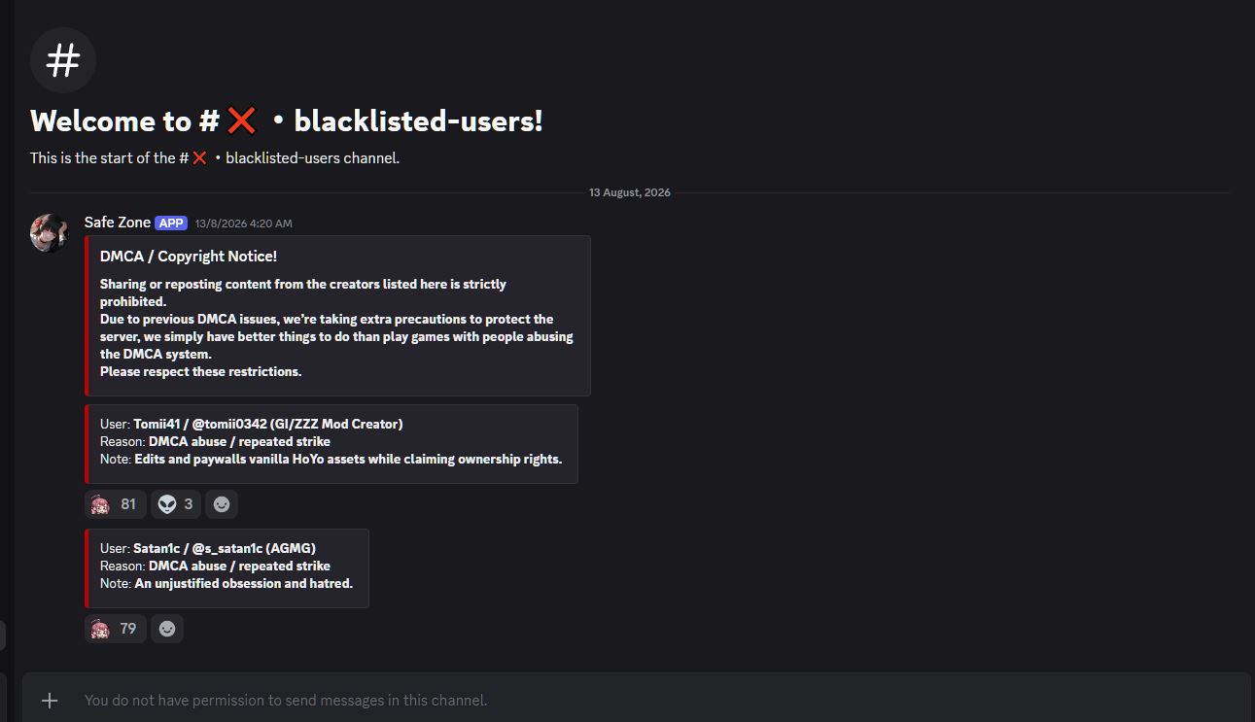Click the plus attachment icon in message bar
The width and height of the screenshot is (1255, 722).
pos(50,700)
